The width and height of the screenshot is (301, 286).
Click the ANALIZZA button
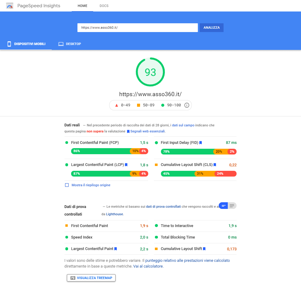pos(211,28)
